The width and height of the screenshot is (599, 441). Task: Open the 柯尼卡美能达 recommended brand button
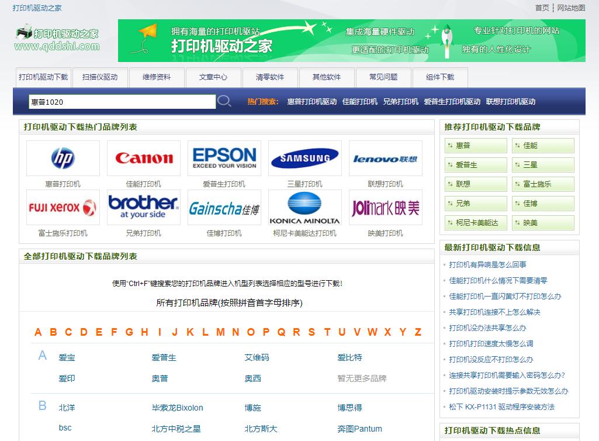point(475,223)
